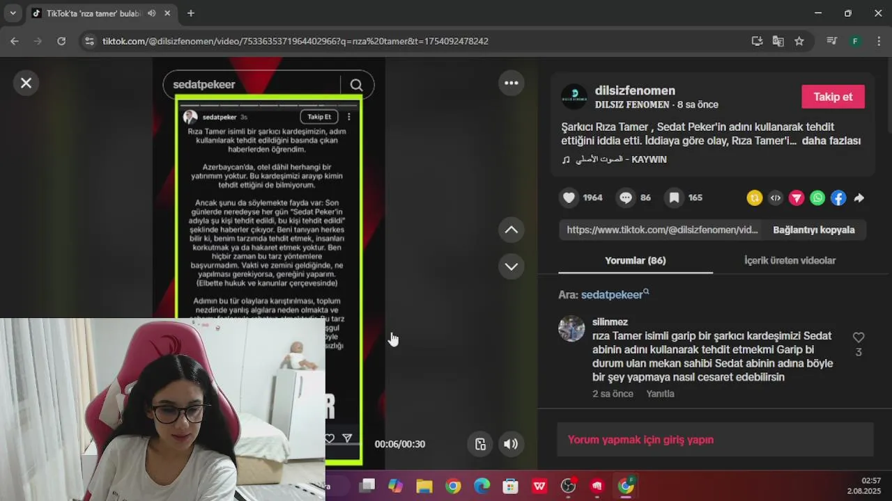The width and height of the screenshot is (892, 501).
Task: Translate this page icon
Action: (778, 41)
